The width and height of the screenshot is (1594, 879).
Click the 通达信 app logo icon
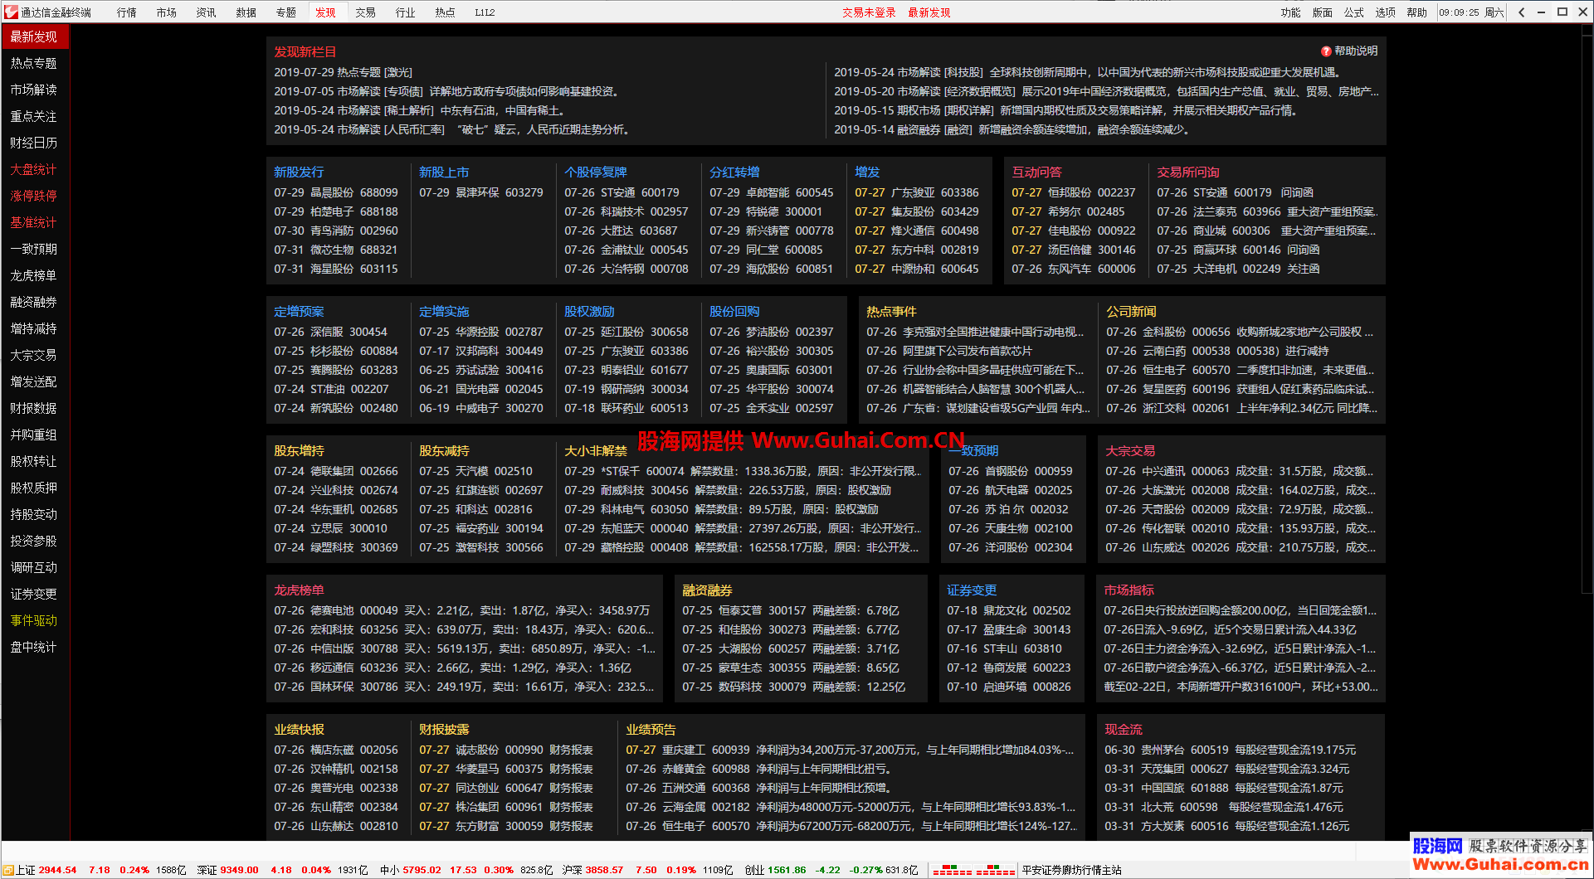click(11, 12)
